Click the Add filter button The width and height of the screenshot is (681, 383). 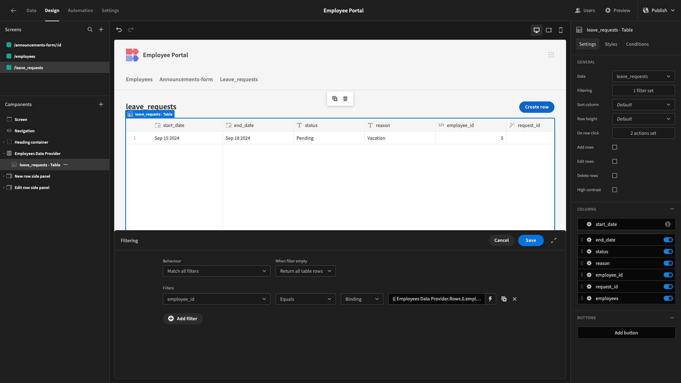(x=183, y=319)
